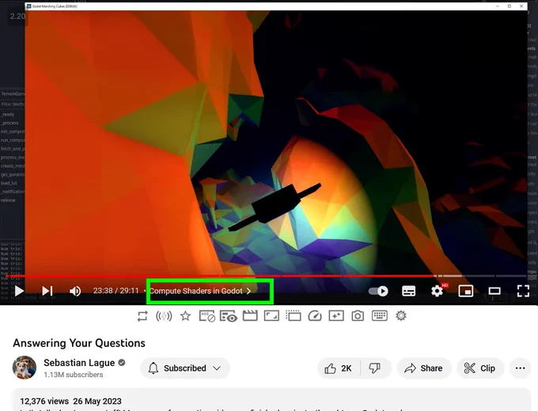Image resolution: width=538 pixels, height=411 pixels.
Task: Open the extension options gear icon
Action: (x=401, y=315)
